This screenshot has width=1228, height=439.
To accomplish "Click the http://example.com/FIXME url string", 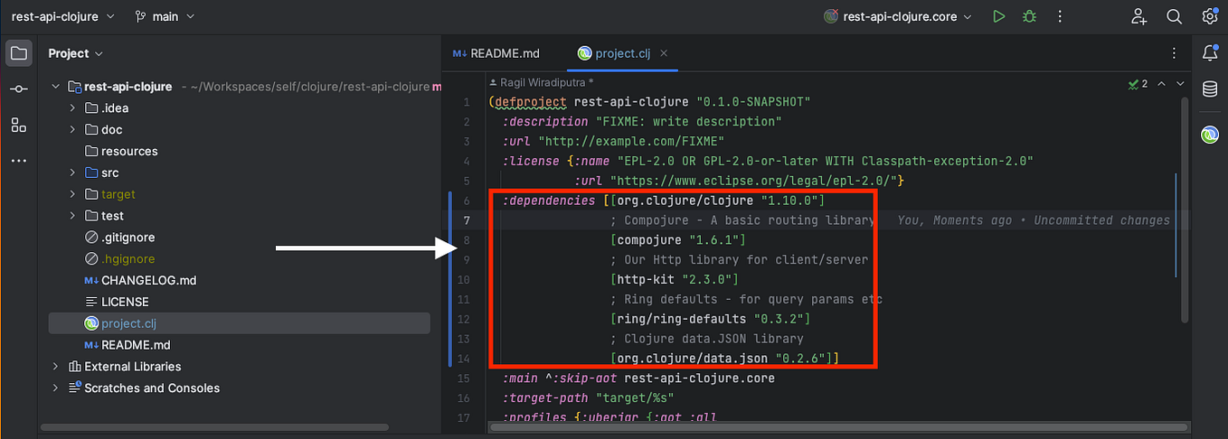I will [x=631, y=142].
